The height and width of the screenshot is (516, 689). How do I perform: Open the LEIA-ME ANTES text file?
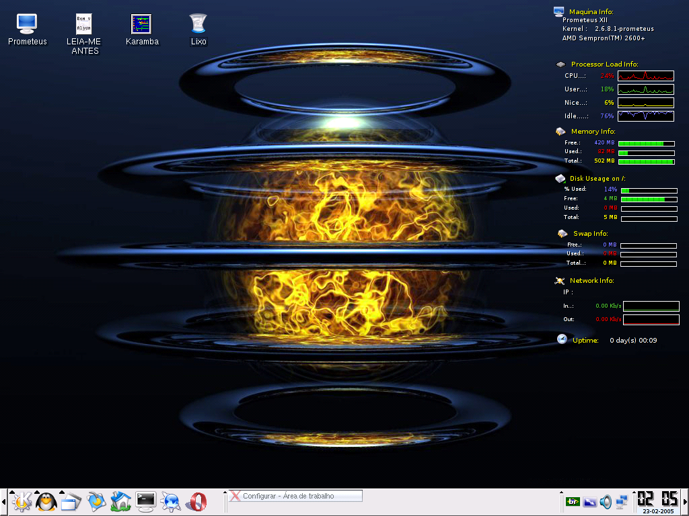84,34
